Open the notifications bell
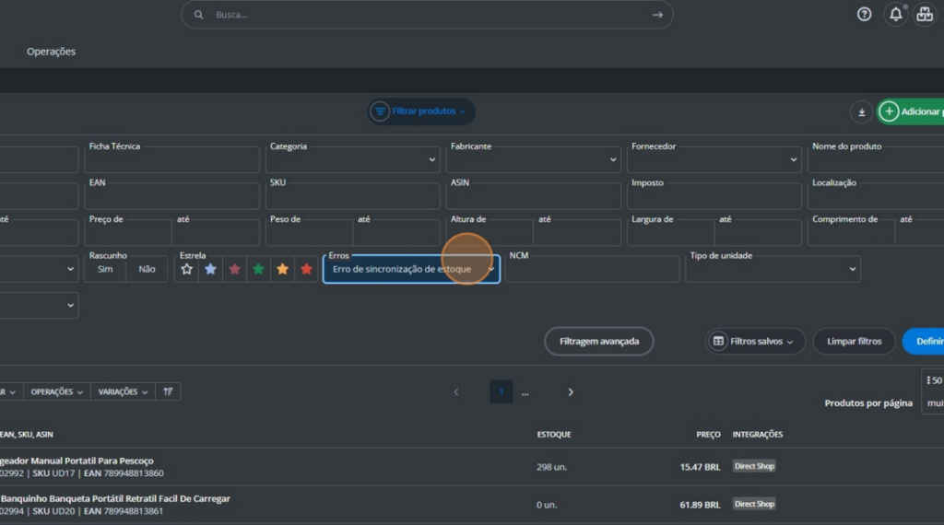 895,14
